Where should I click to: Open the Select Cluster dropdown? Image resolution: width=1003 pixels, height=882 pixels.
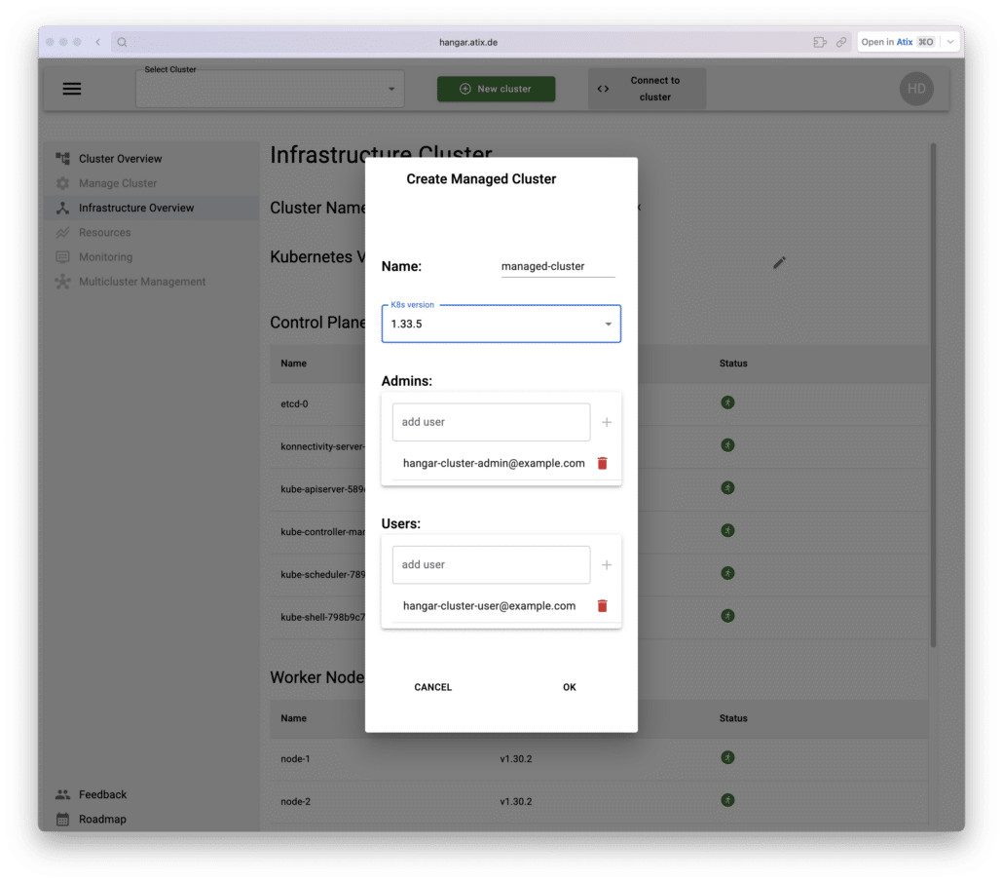pyautogui.click(x=270, y=89)
